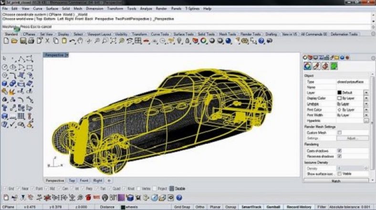This screenshot has width=376, height=210.
Task: Select the Polyline tool in left toolbox
Action: point(21,59)
